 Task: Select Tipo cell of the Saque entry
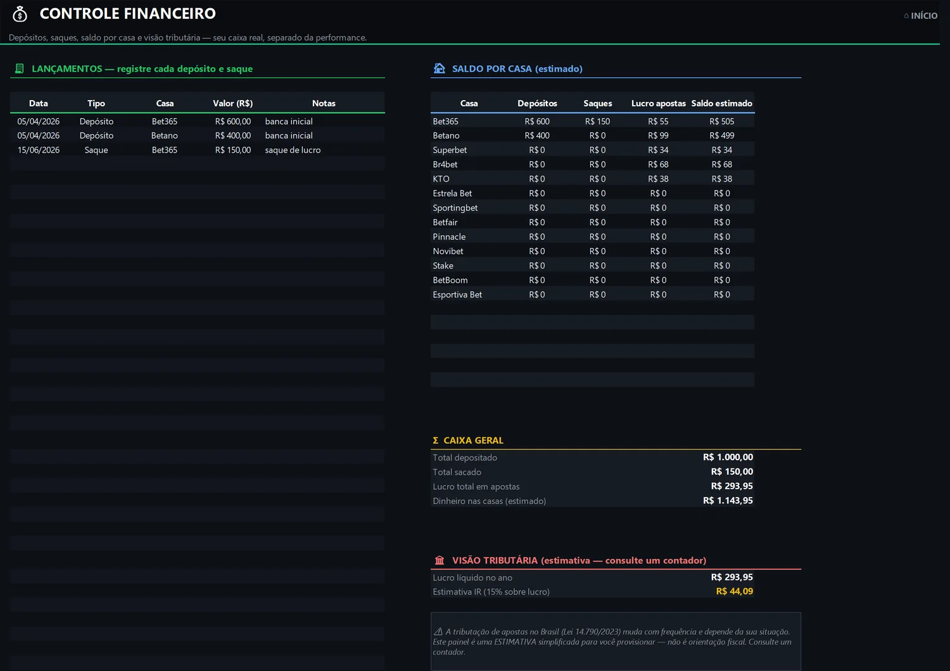click(96, 150)
